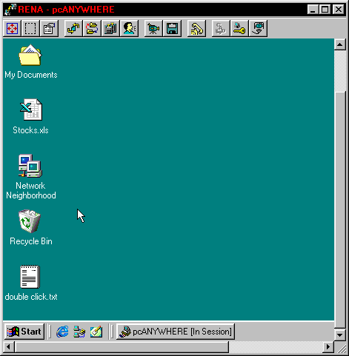Maximize the RENA - pcANYWHERE window
Viewport: 349px width, 356px height.
[325, 10]
